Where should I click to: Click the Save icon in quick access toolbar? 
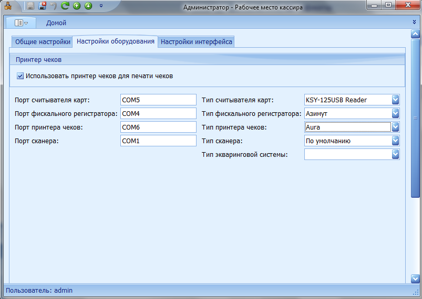[x=31, y=6]
